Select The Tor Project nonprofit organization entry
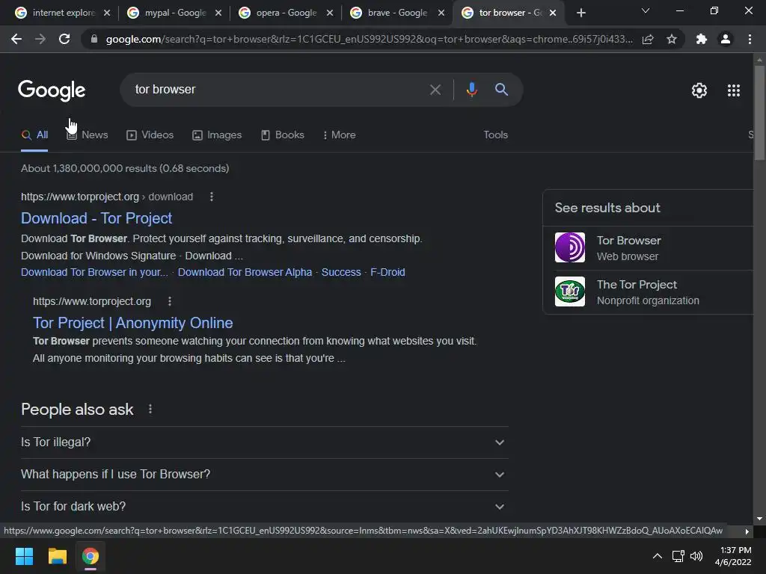This screenshot has height=574, width=766. click(649, 292)
